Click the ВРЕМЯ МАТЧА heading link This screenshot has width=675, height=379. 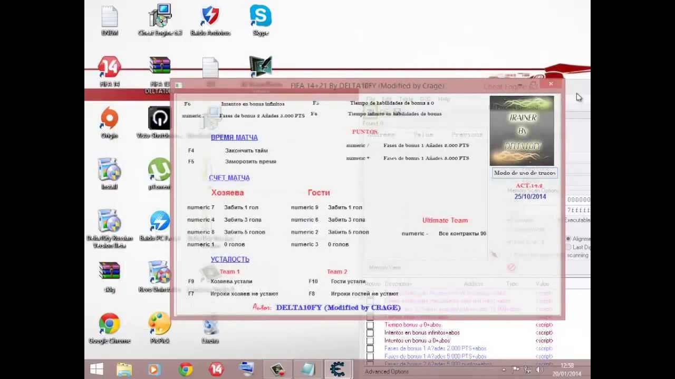tap(234, 137)
